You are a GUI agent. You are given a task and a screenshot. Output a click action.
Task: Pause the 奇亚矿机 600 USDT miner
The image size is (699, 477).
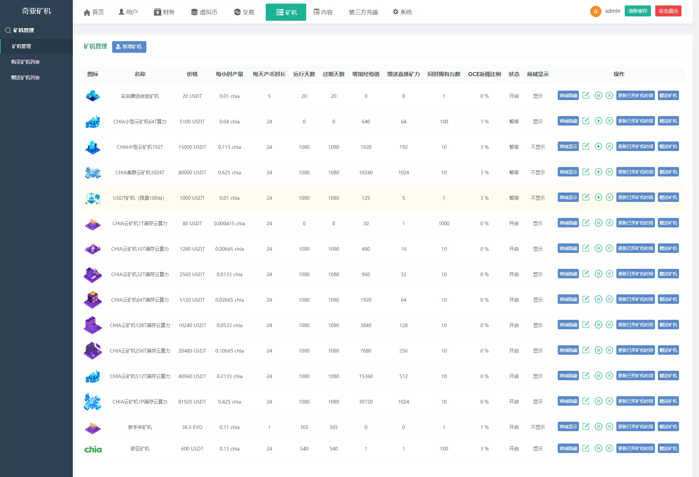[598, 448]
